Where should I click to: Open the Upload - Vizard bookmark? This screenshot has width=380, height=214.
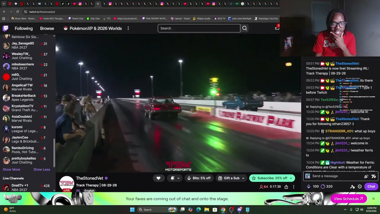click(x=180, y=18)
